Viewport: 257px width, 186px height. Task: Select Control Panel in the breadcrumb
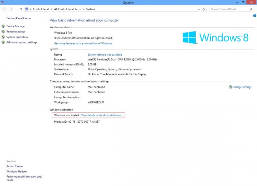[41, 9]
